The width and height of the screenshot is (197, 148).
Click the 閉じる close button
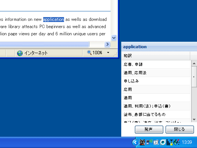click(180, 129)
